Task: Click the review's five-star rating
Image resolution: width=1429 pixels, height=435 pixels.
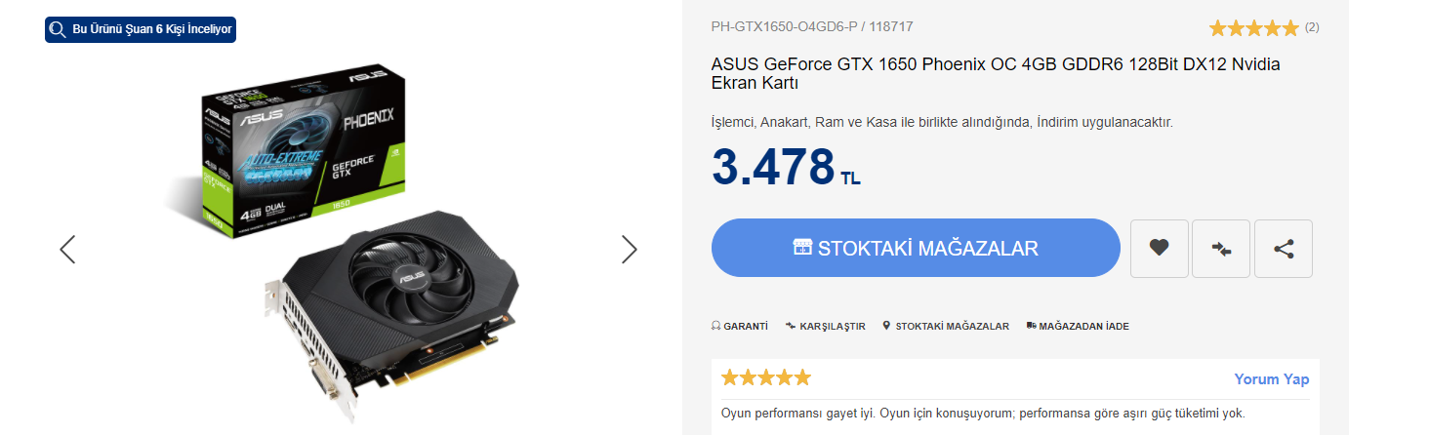Action: point(766,377)
